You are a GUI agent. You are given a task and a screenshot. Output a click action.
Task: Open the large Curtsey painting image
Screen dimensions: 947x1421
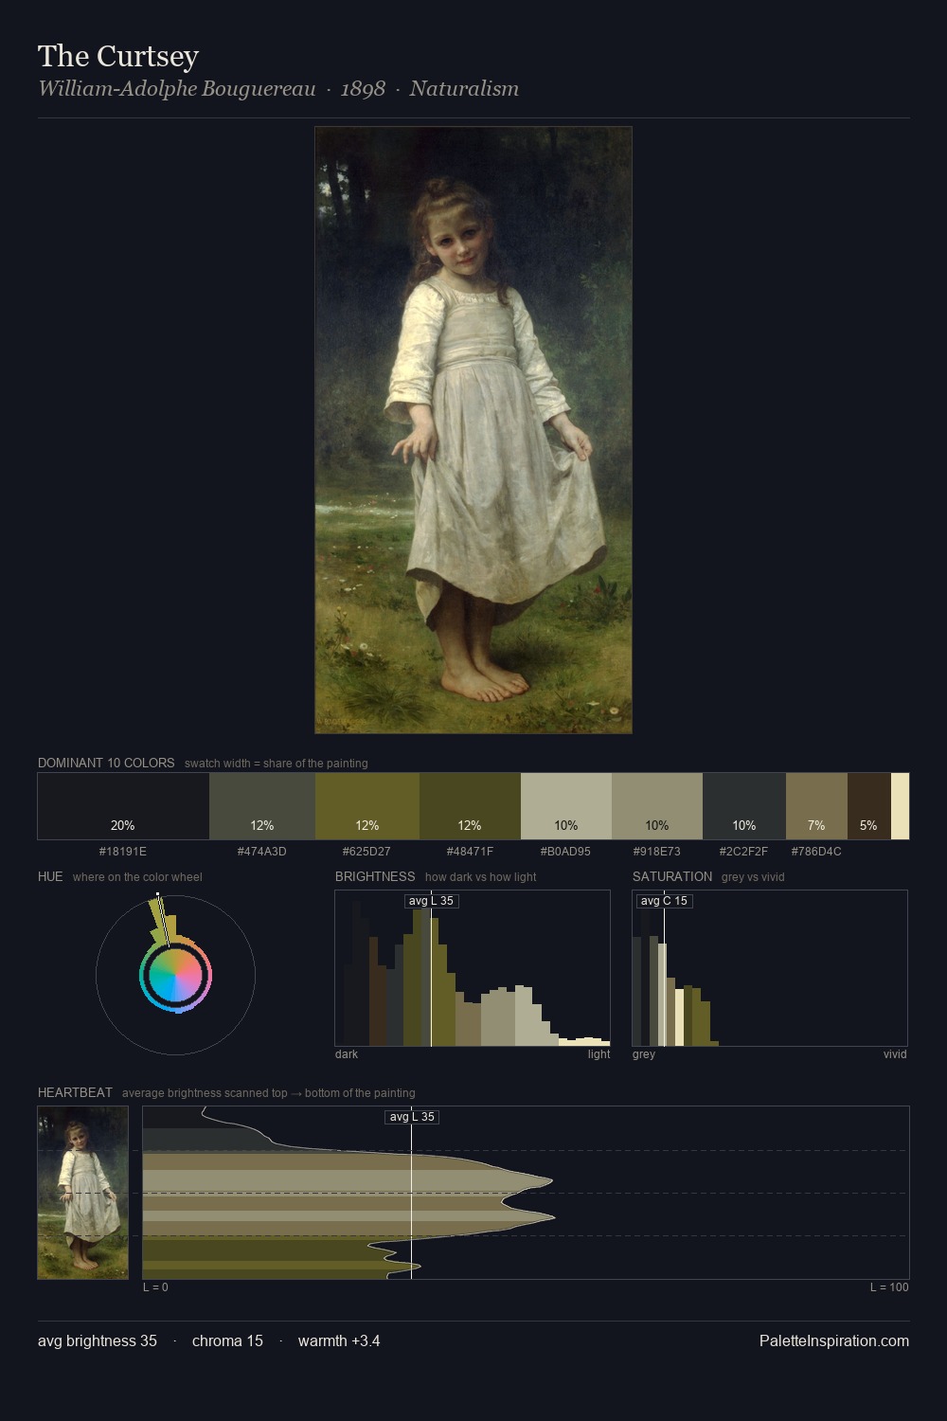pyautogui.click(x=473, y=430)
